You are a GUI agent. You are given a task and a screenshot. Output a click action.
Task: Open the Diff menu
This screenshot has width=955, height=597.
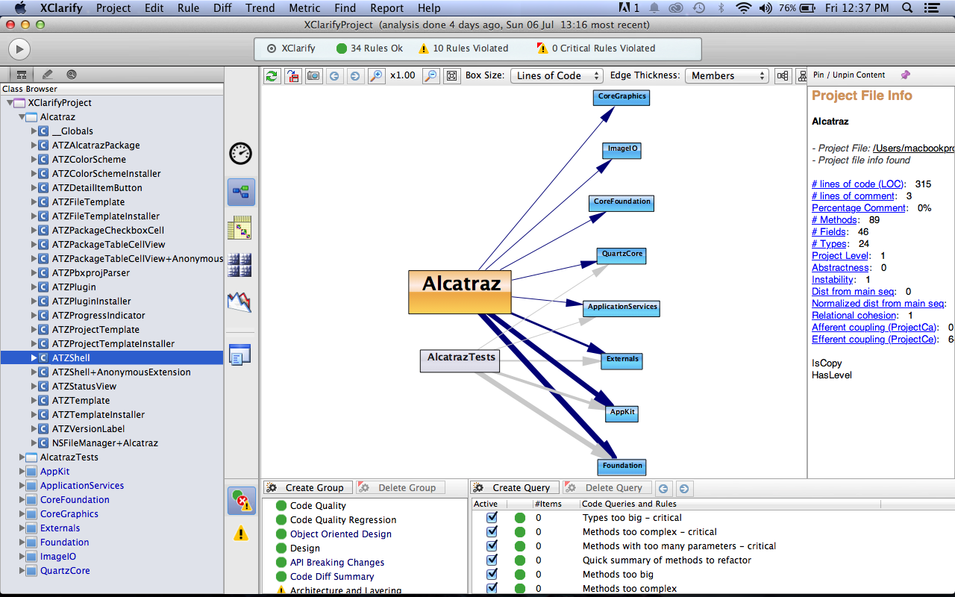(x=222, y=8)
